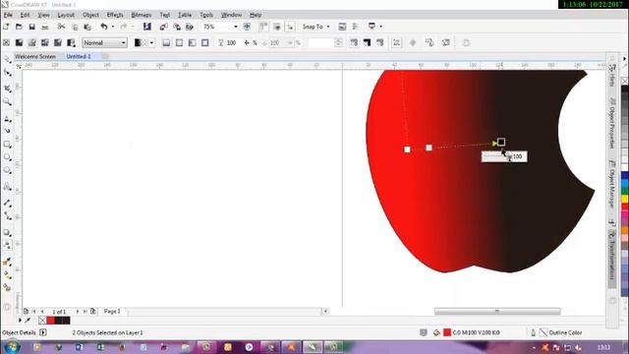Select the Ellipse tool
The width and height of the screenshot is (629, 354).
7,157
